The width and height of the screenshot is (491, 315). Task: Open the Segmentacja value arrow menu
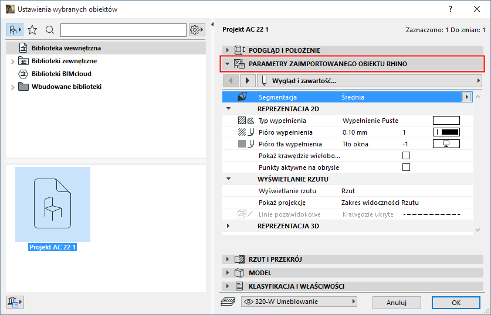466,97
